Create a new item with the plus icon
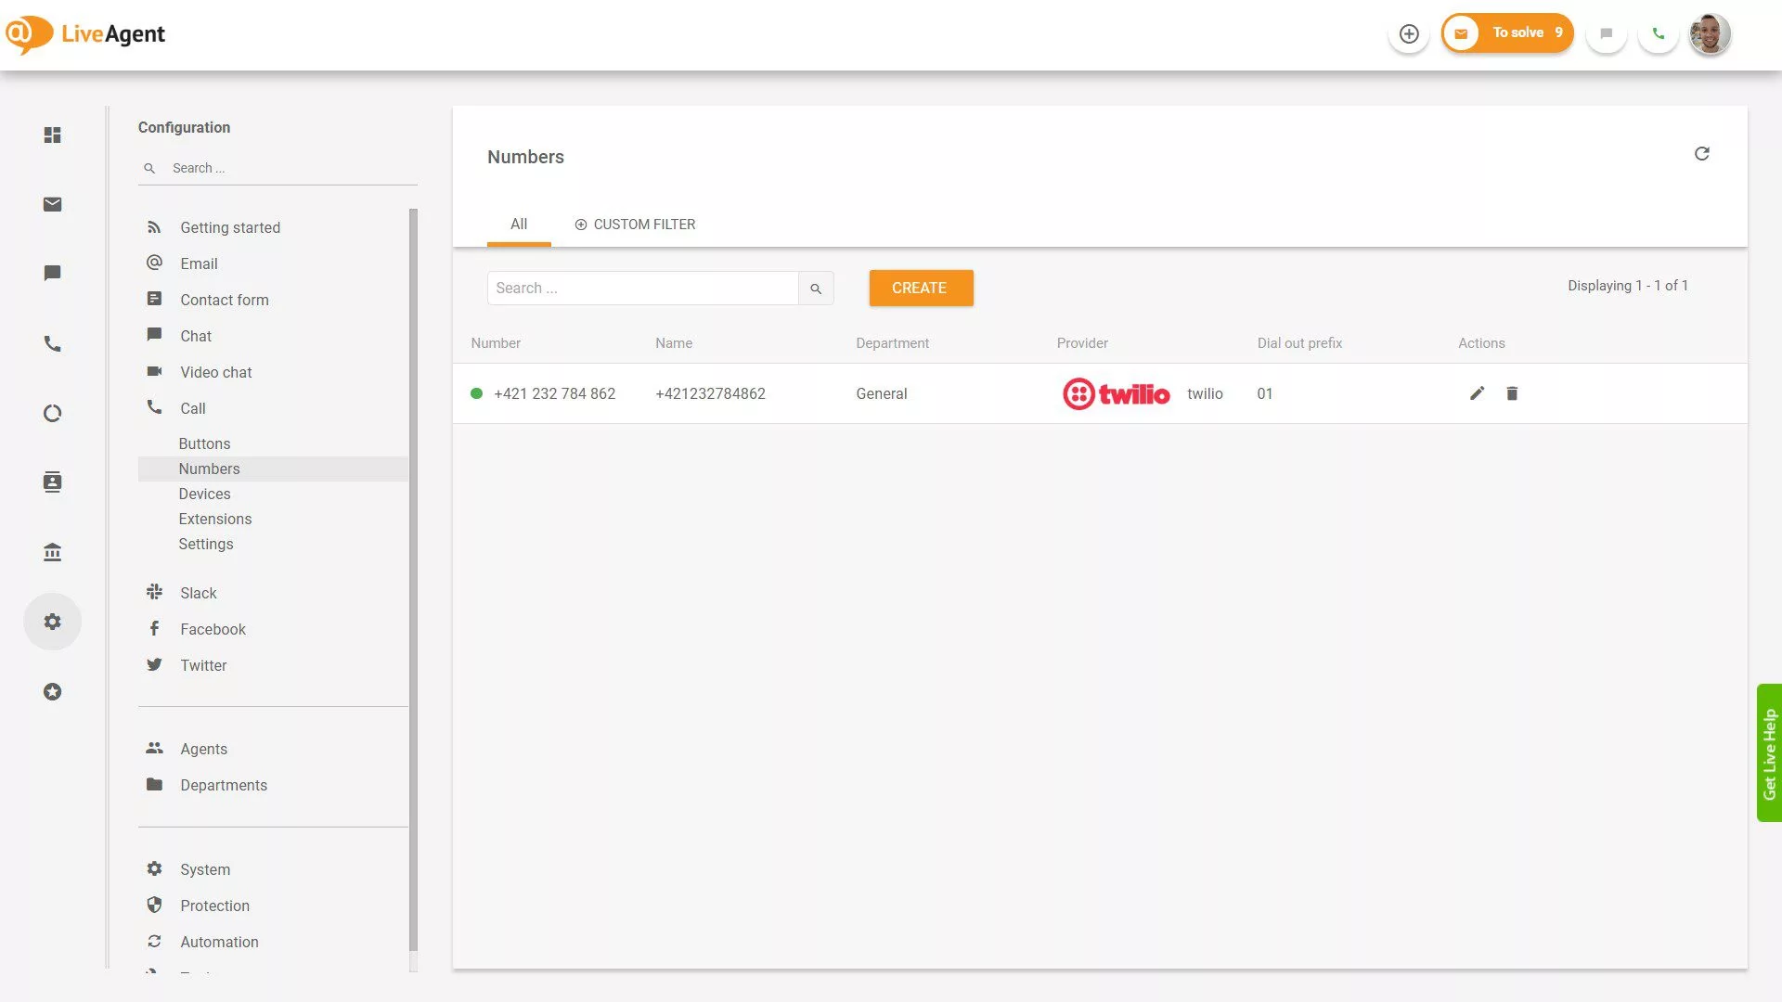The height and width of the screenshot is (1002, 1782). click(x=1409, y=32)
